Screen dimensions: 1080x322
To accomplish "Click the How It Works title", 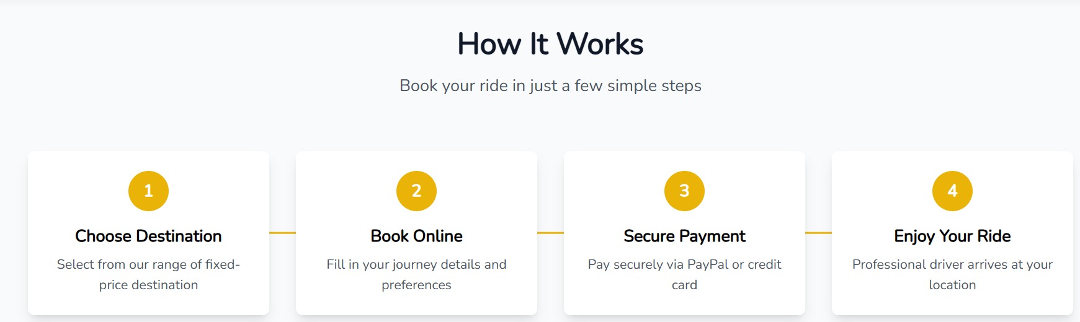I will tap(550, 44).
